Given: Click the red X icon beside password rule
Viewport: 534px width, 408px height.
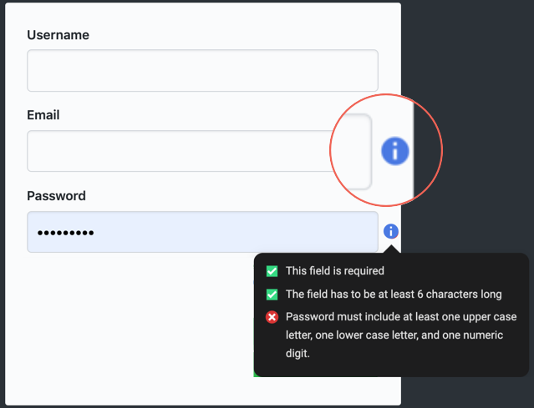Looking at the screenshot, I should (x=272, y=317).
